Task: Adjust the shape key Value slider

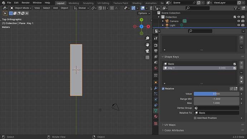Action: pos(216,94)
